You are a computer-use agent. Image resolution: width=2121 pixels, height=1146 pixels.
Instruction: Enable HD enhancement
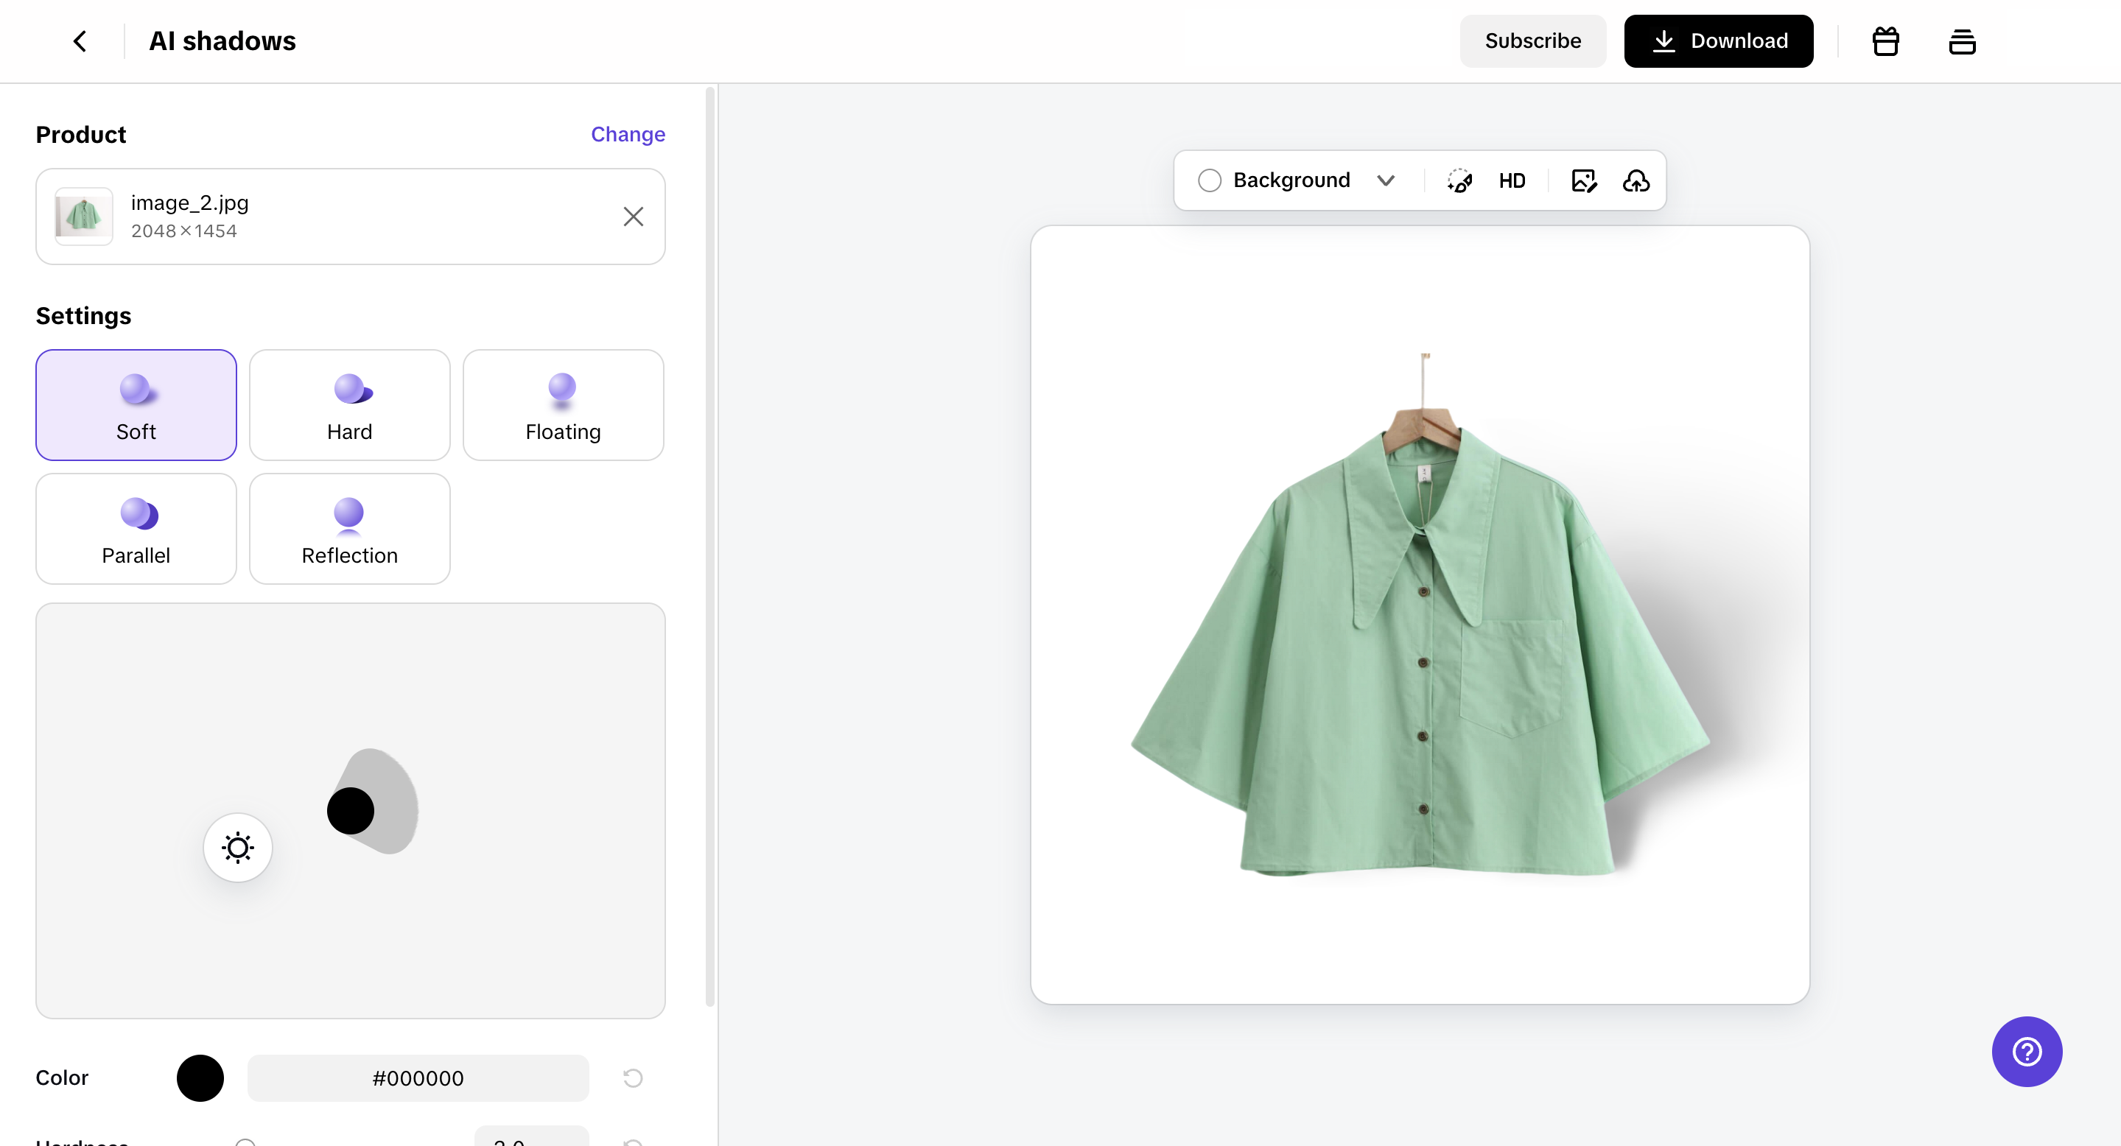pyautogui.click(x=1512, y=180)
